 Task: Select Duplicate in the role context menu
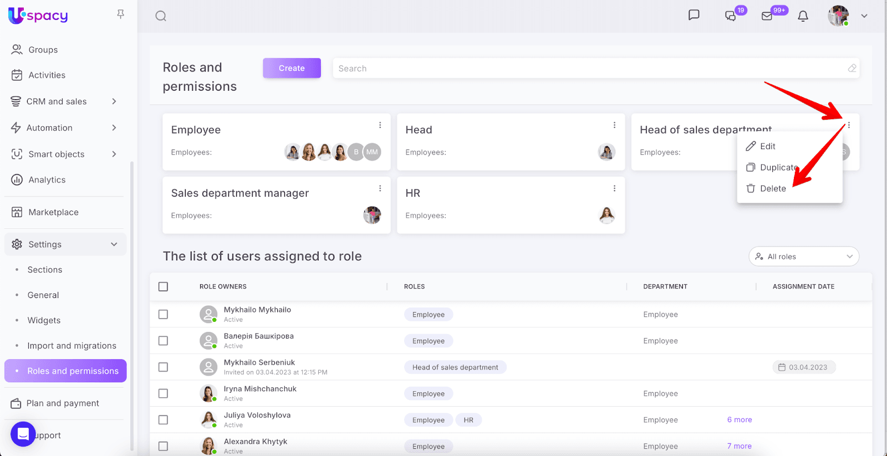pos(778,167)
